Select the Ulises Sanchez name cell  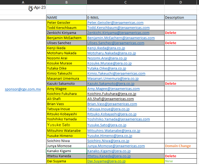[x=67, y=43]
